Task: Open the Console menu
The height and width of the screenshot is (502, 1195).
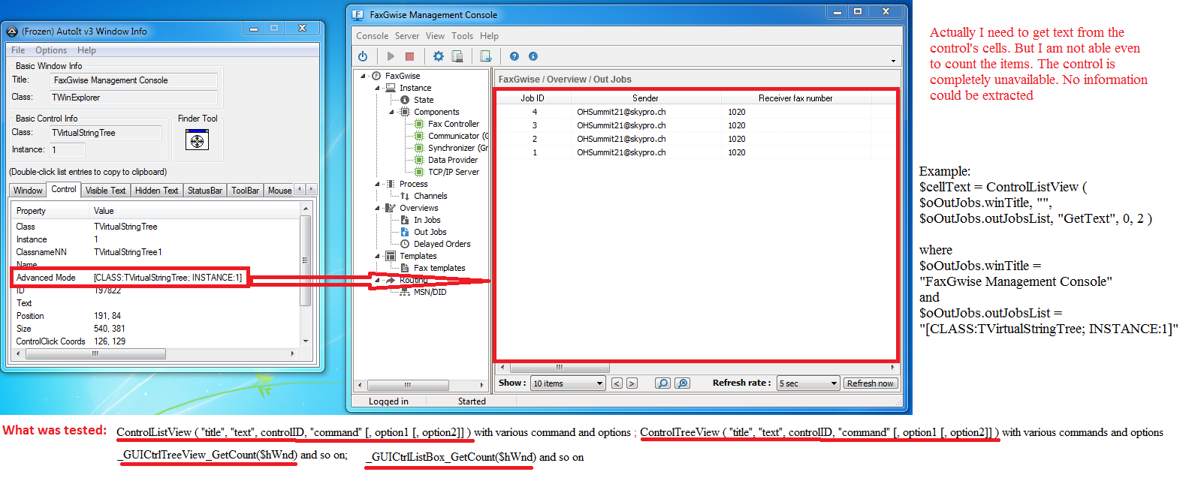Action: pyautogui.click(x=372, y=36)
